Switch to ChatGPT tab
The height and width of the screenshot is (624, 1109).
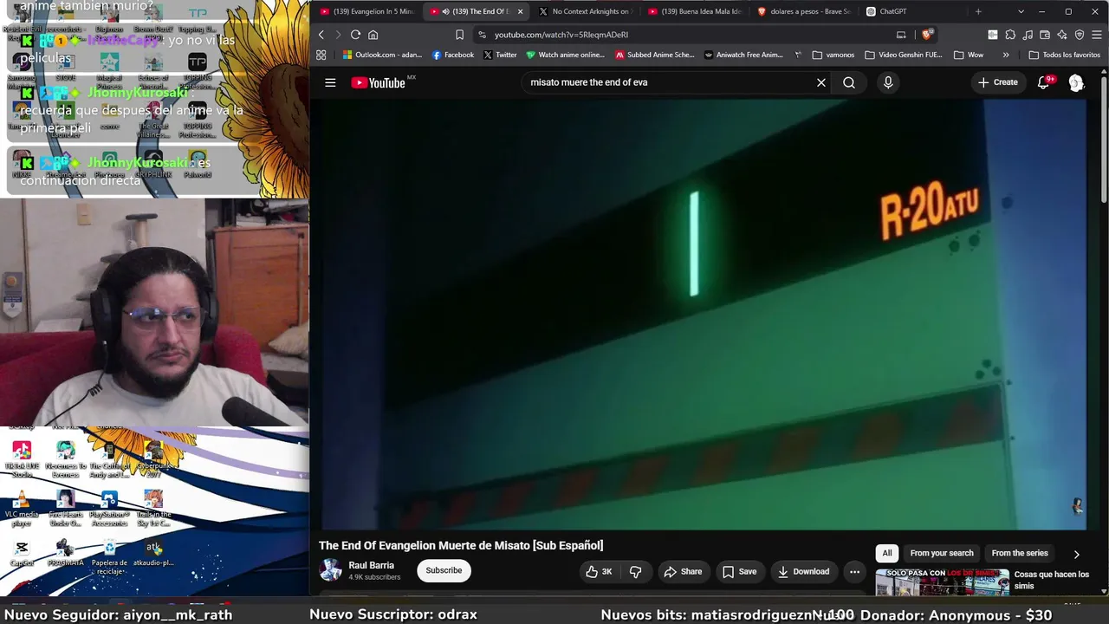913,11
